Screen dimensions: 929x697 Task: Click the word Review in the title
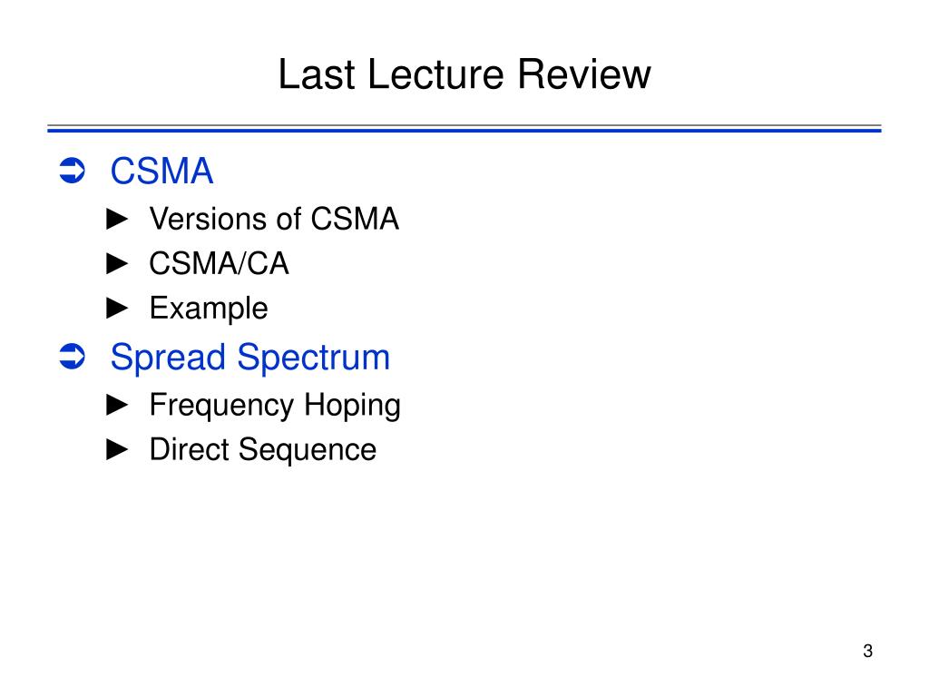point(584,74)
